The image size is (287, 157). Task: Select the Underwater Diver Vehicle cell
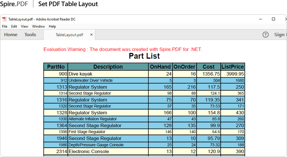[x=108, y=80]
